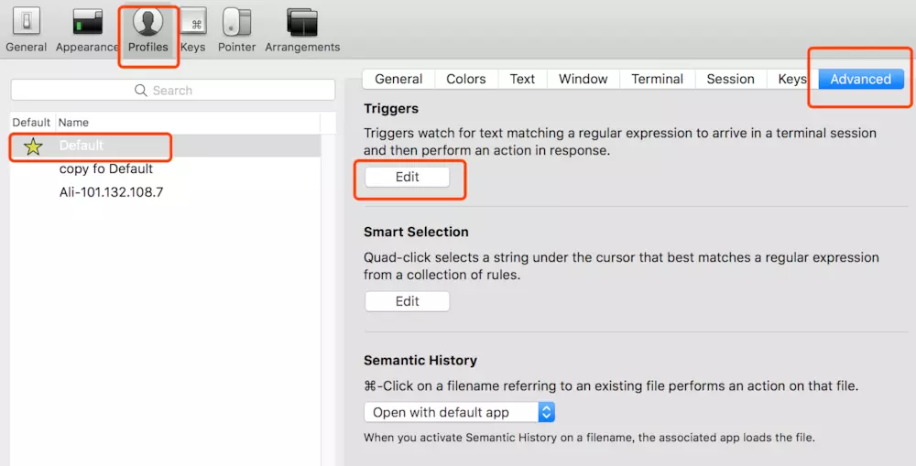The height and width of the screenshot is (466, 916).
Task: Switch to the Session tab
Action: click(730, 79)
